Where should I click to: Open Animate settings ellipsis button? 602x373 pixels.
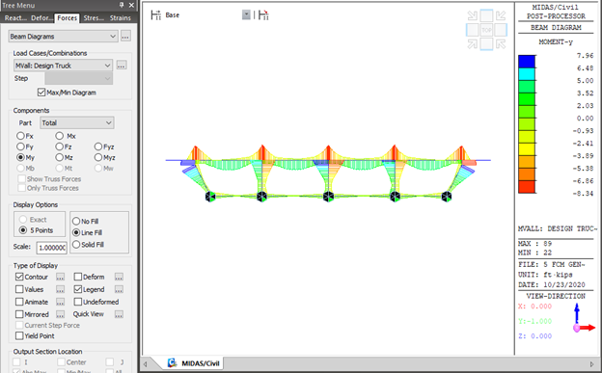click(60, 302)
